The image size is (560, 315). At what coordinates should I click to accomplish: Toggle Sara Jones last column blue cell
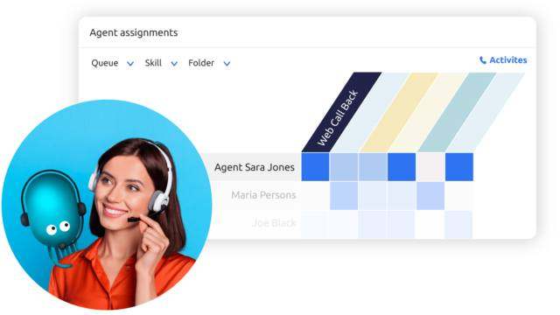459,167
